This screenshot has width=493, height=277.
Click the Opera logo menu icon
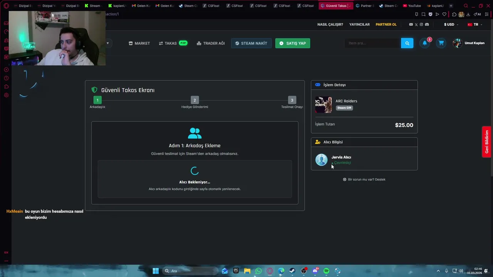coord(6,6)
